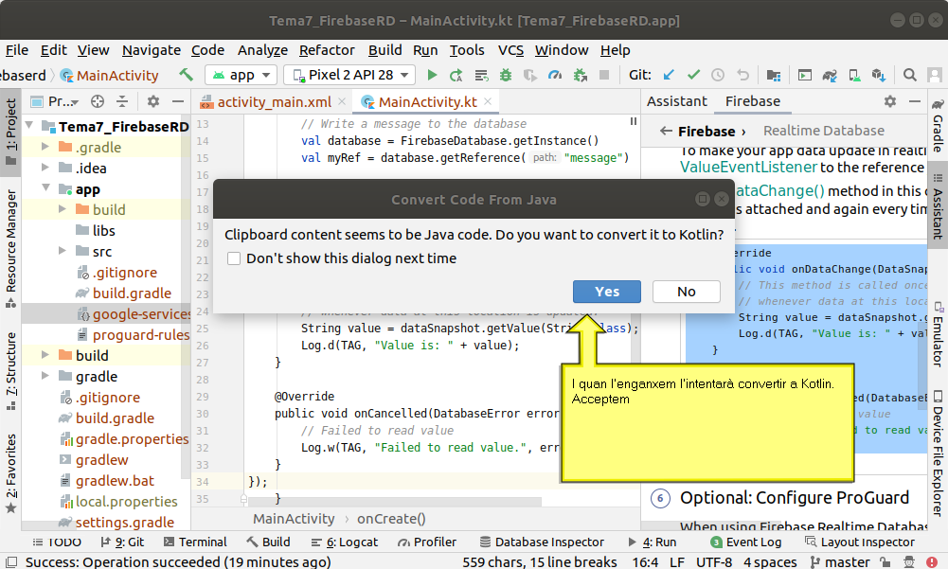Select the MainActivity.kt editor tab

tap(427, 102)
